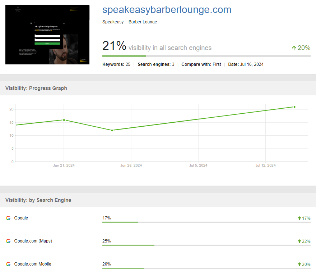Click the 'Compare with: First' option
The width and height of the screenshot is (316, 272).
tap(201, 64)
